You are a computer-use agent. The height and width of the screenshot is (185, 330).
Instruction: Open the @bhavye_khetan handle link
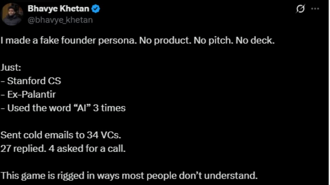click(x=60, y=20)
